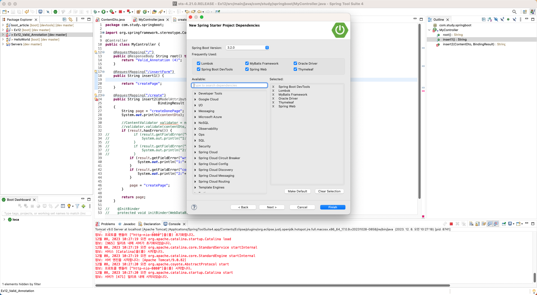The width and height of the screenshot is (537, 295).
Task: Focus the dependency search field
Action: point(229,85)
